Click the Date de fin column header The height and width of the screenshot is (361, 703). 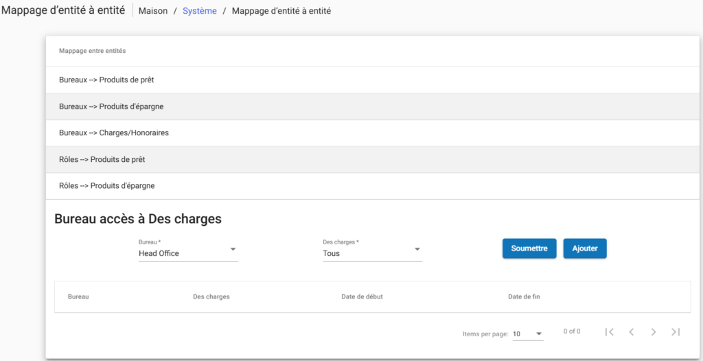click(x=525, y=297)
